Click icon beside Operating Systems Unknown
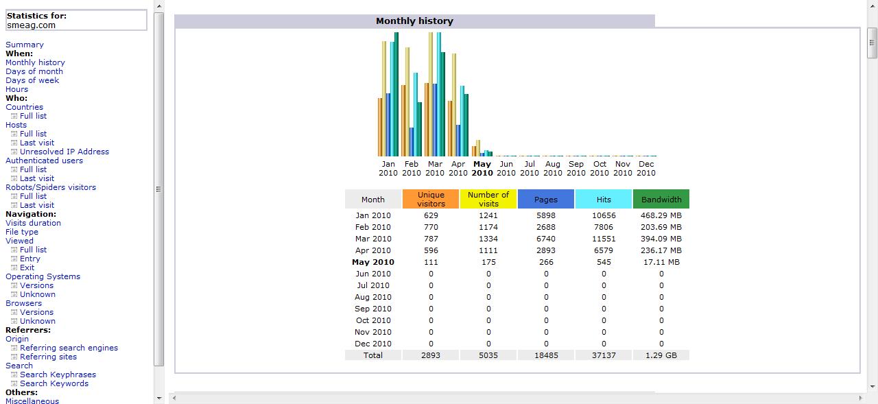This screenshot has width=878, height=404. tap(14, 294)
